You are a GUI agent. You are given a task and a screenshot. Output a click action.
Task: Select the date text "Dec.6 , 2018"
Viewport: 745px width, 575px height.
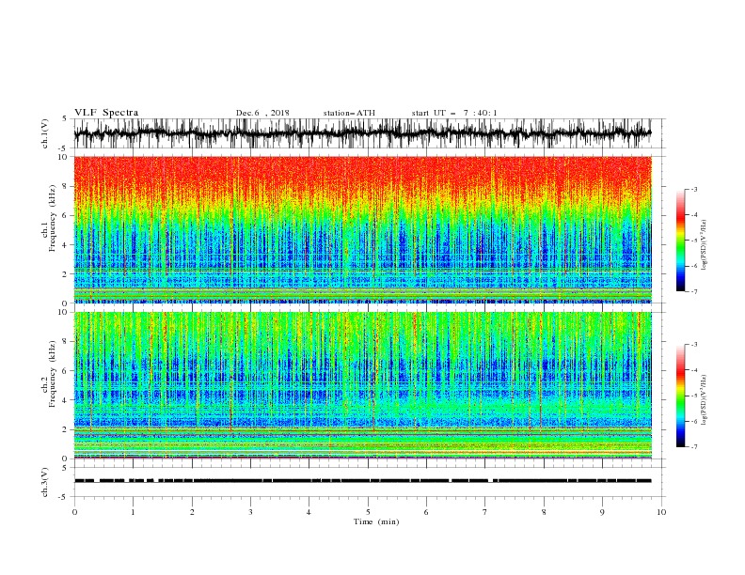point(262,113)
